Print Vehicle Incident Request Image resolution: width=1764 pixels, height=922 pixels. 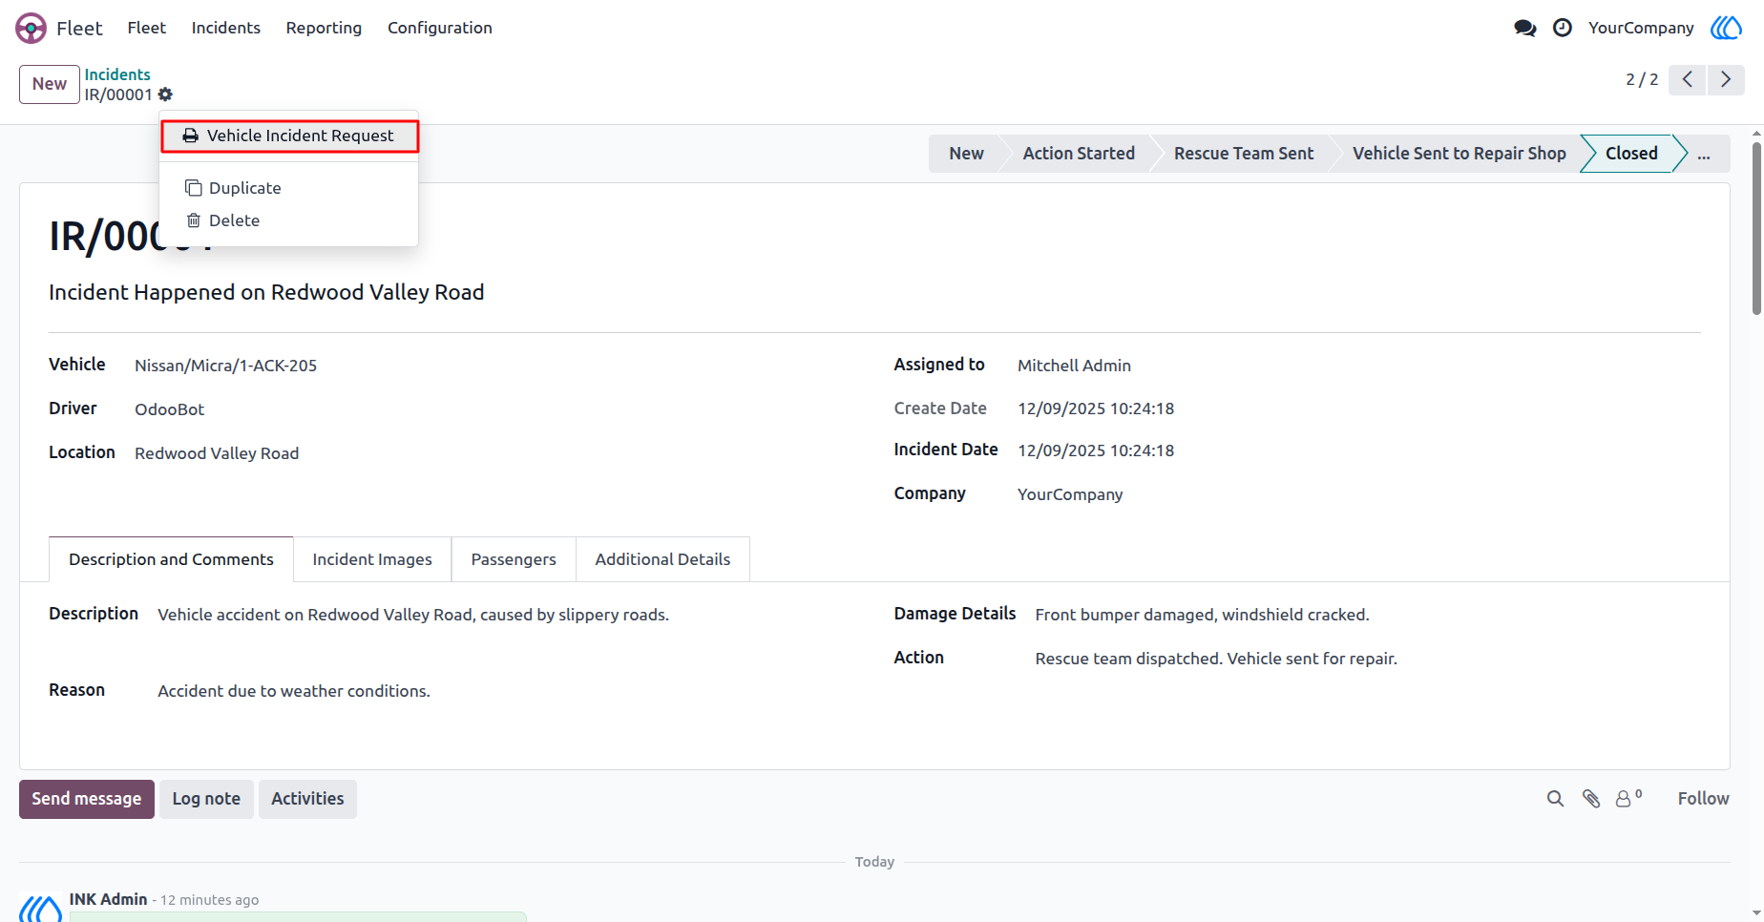point(289,136)
